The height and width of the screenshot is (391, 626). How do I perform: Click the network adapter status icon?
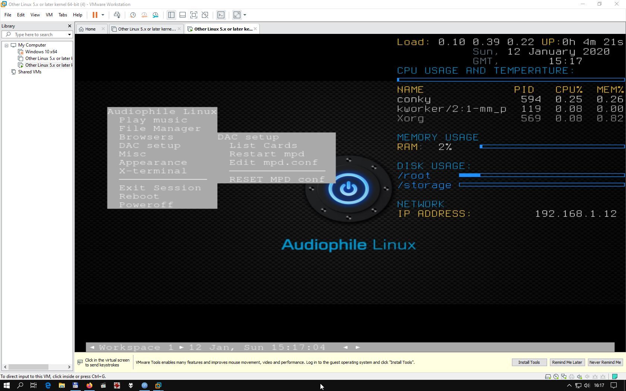click(x=564, y=376)
